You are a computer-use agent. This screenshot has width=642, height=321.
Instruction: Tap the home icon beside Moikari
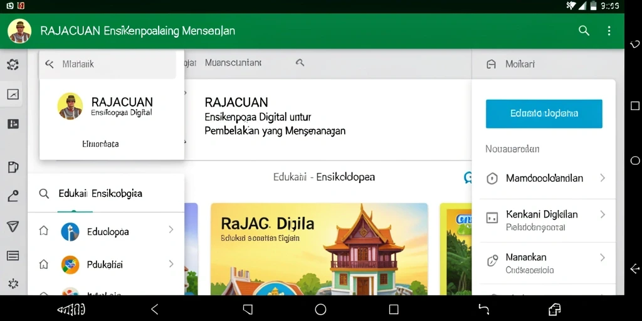491,65
